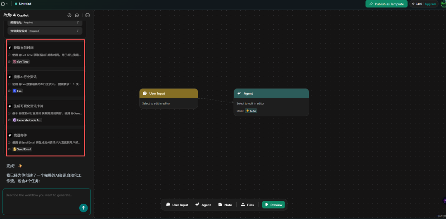Focus the workflow description input box

pyautogui.click(x=47, y=202)
